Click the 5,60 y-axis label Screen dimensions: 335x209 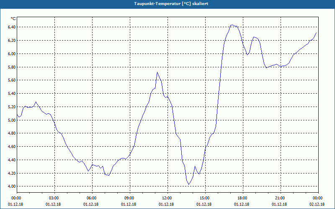pos(12,80)
